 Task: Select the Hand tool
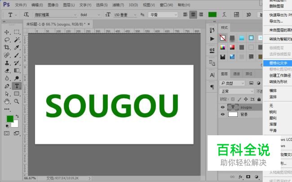point(7,102)
